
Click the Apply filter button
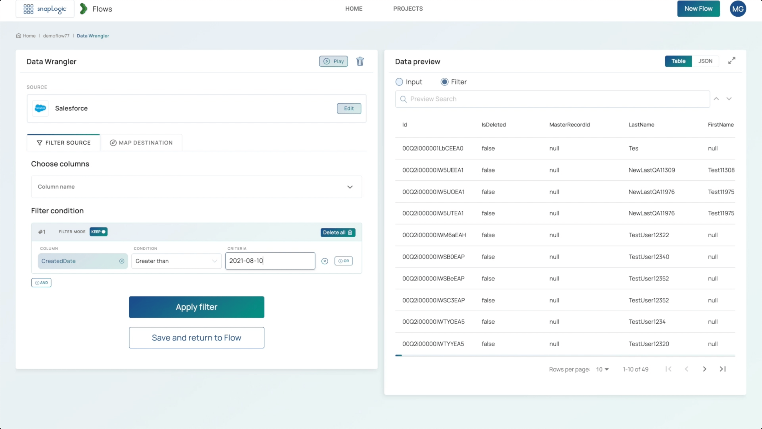pyautogui.click(x=196, y=307)
